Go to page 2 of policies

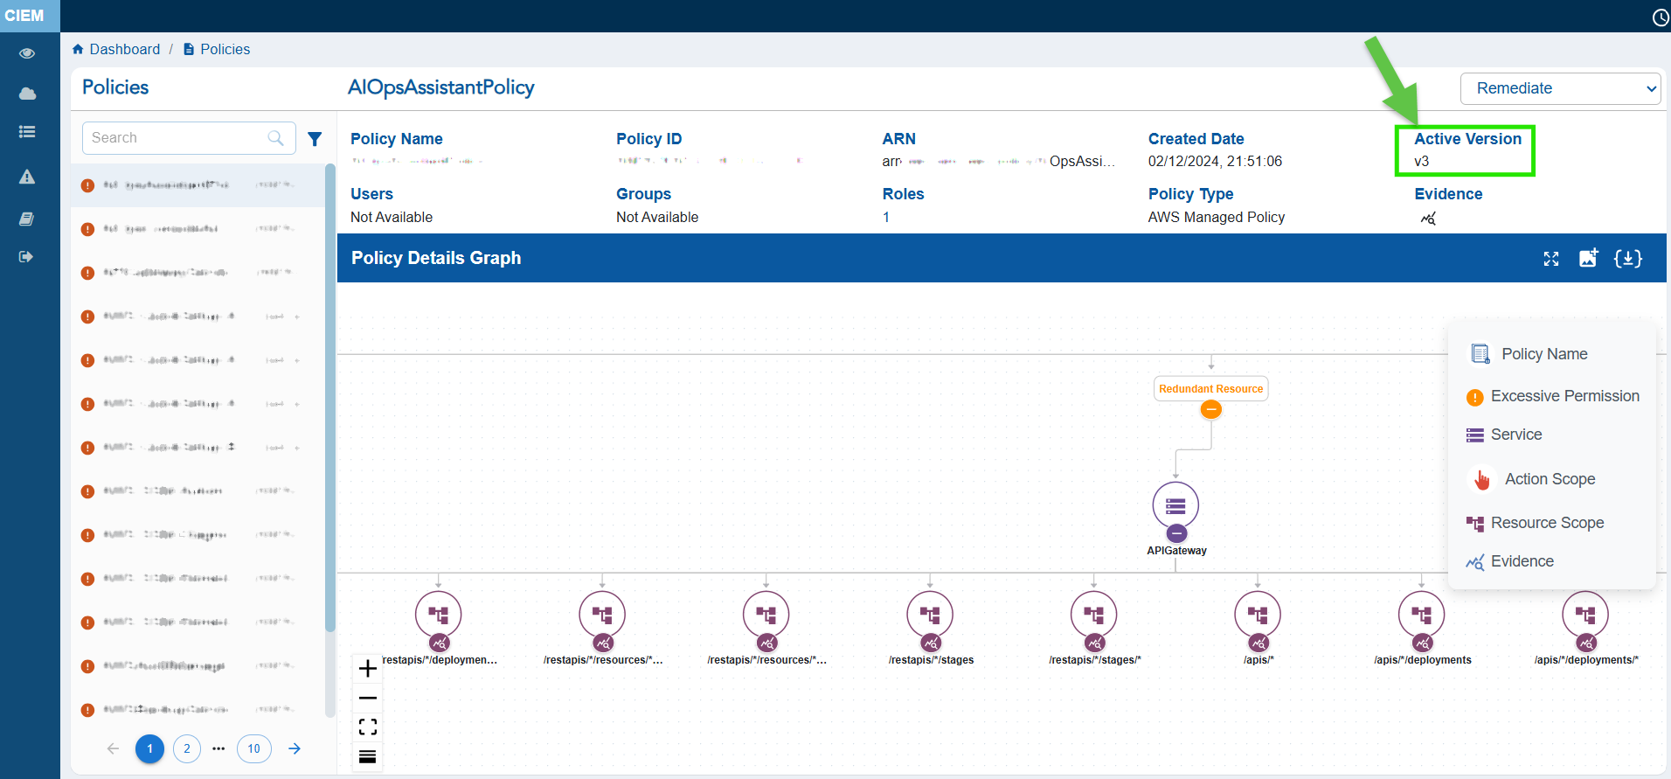click(x=187, y=748)
